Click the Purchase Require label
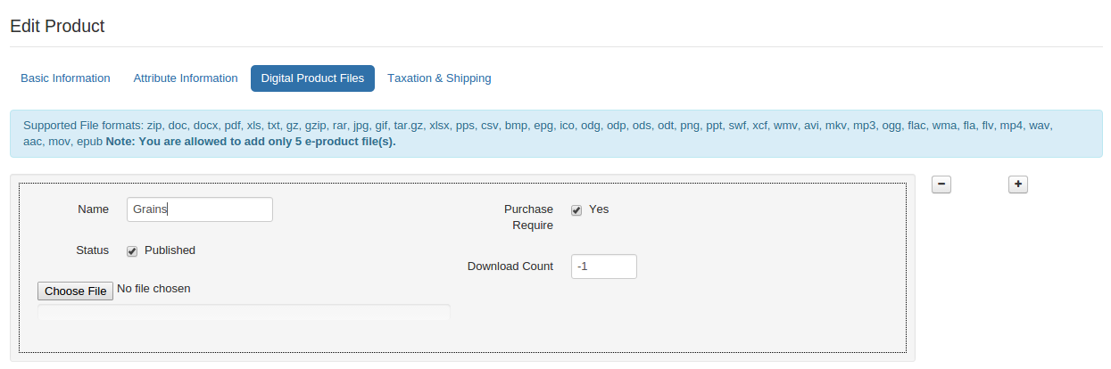 (x=529, y=217)
